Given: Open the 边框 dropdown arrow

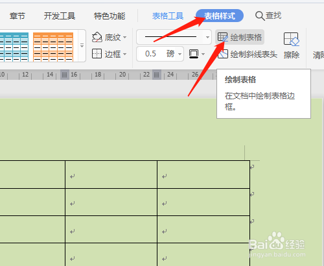Looking at the screenshot, I should [124, 54].
